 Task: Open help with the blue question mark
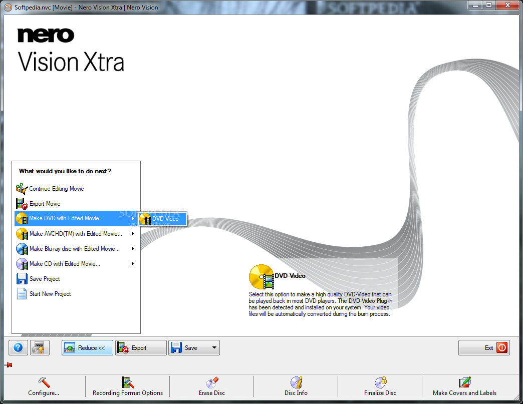click(18, 347)
